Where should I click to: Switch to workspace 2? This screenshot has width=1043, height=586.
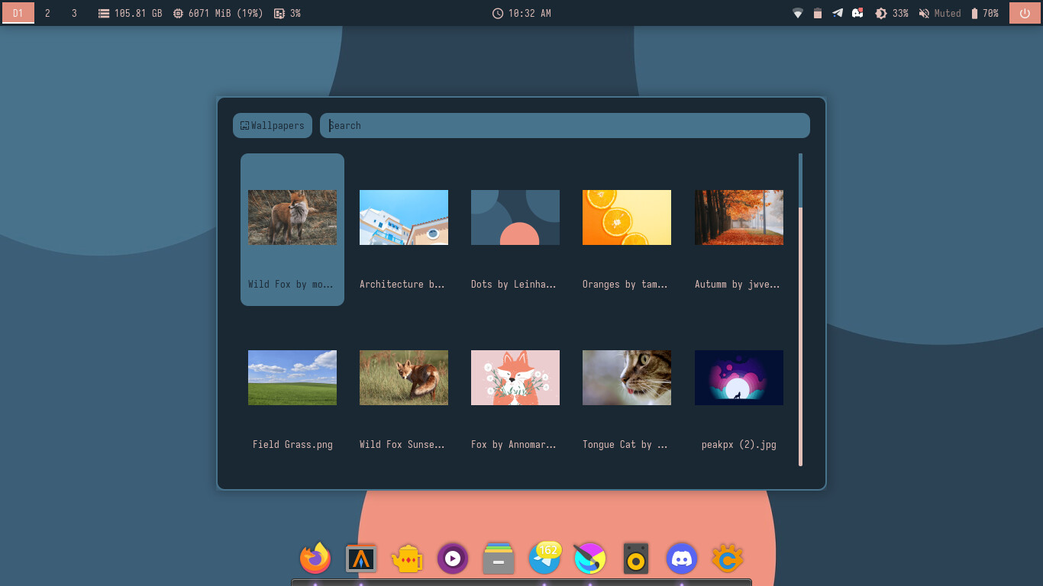pyautogui.click(x=47, y=13)
